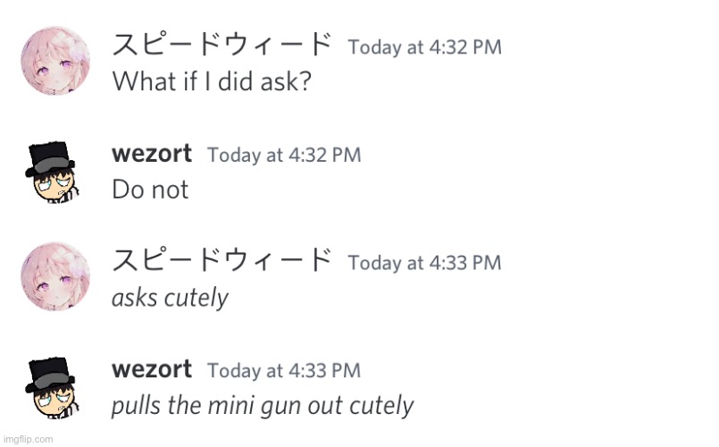
Task: Click the 4:32 PM timestamp beside the first wezort
Action: (x=284, y=155)
